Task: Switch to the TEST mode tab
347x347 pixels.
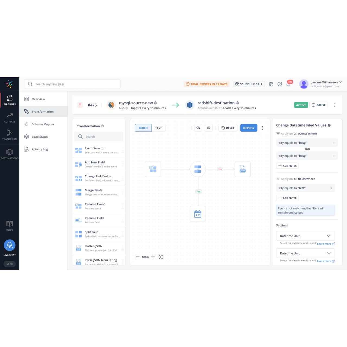Action: click(x=158, y=128)
